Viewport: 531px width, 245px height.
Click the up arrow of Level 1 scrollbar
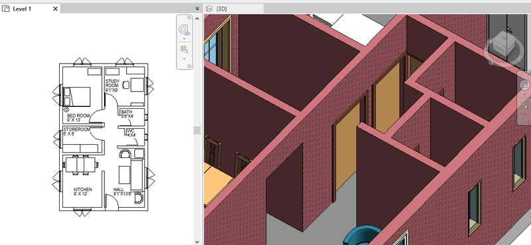pyautogui.click(x=197, y=18)
